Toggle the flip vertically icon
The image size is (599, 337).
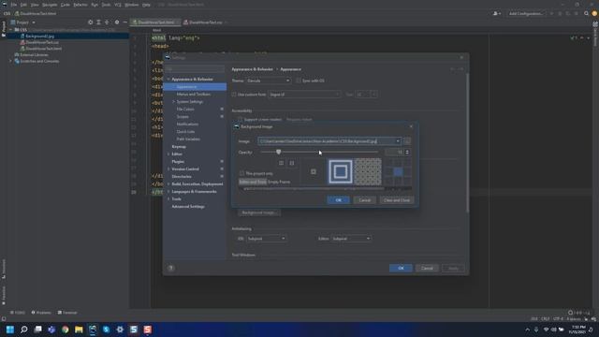(x=292, y=163)
